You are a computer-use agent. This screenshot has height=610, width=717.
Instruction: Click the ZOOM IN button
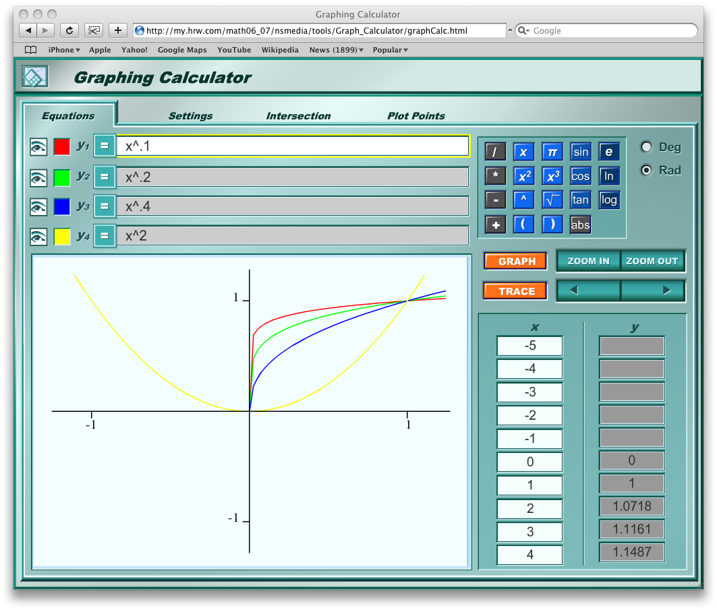pos(589,261)
